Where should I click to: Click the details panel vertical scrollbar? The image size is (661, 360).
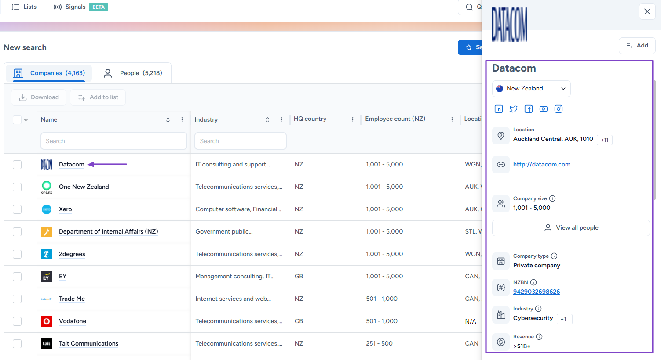654,140
